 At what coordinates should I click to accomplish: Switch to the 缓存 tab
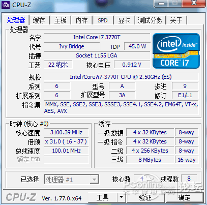(39, 20)
